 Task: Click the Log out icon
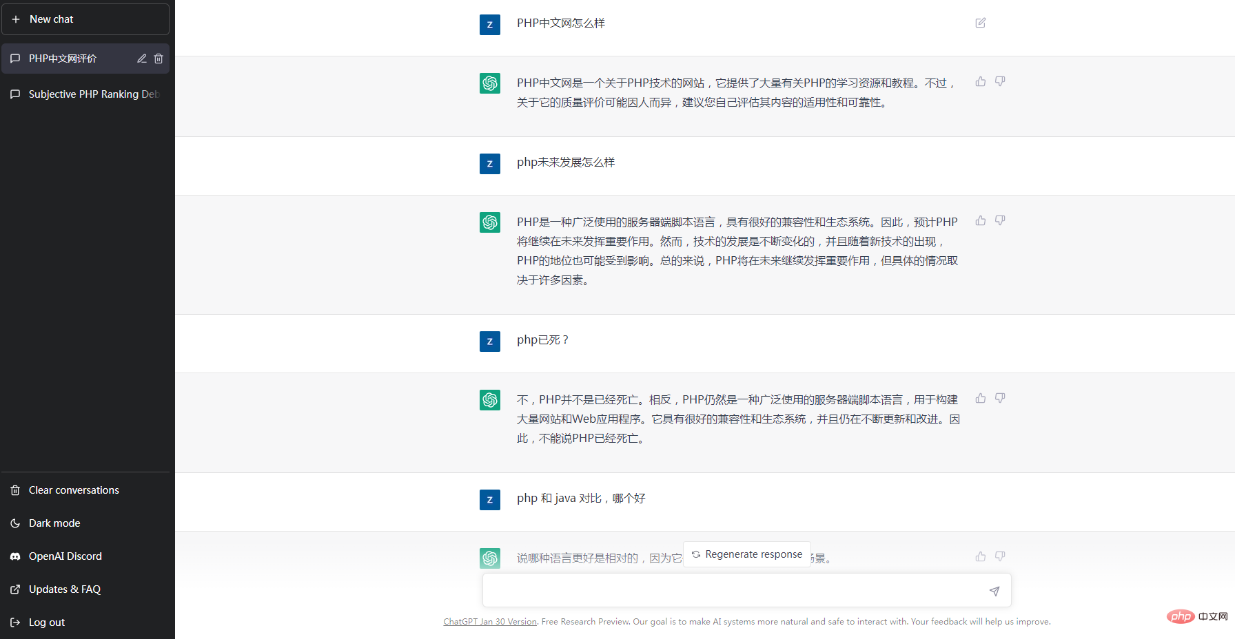(x=15, y=622)
